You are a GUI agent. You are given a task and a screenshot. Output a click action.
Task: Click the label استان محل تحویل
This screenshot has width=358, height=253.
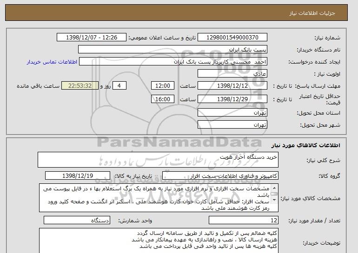318,113
